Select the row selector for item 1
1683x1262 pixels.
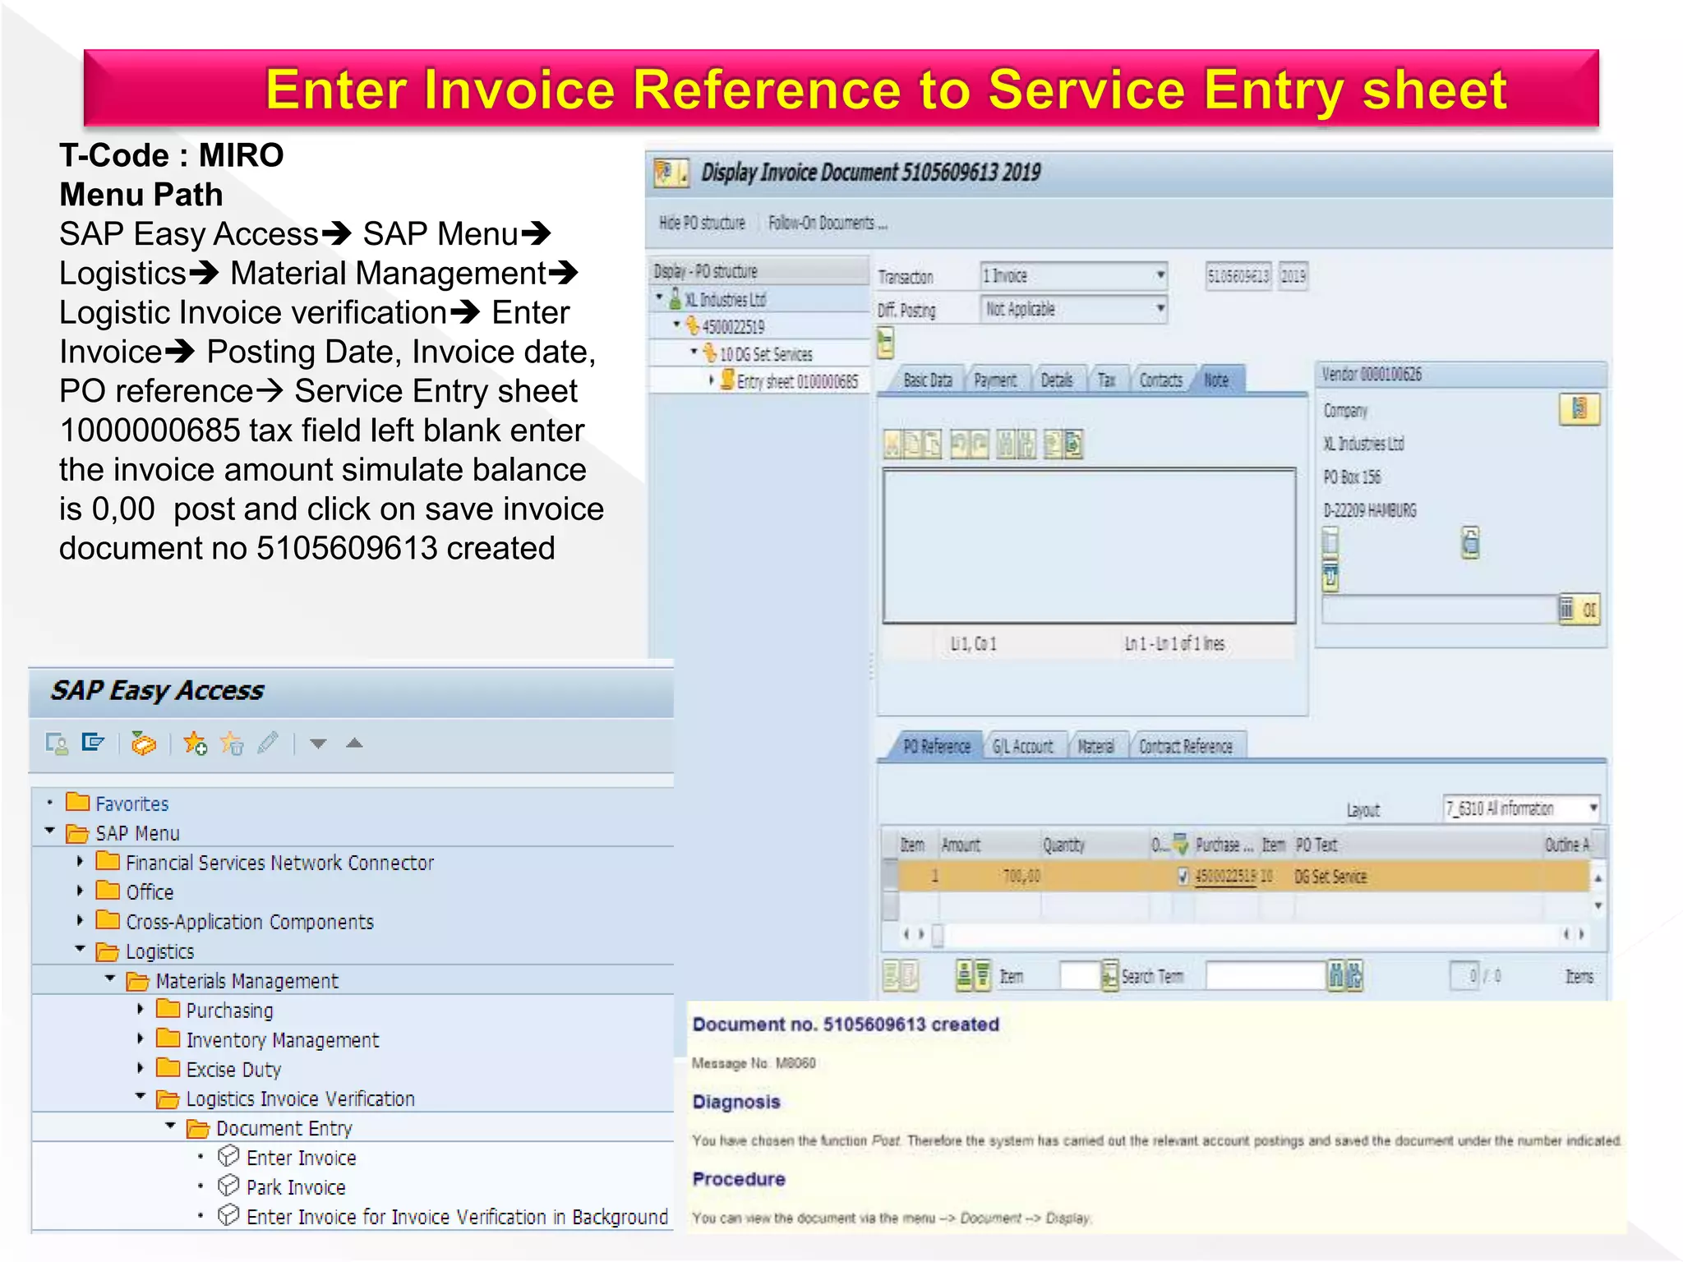pyautogui.click(x=890, y=877)
